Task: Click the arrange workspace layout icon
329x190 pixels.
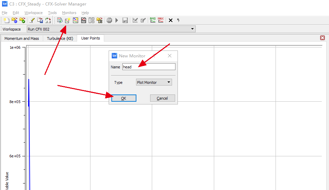Action: tap(92, 20)
